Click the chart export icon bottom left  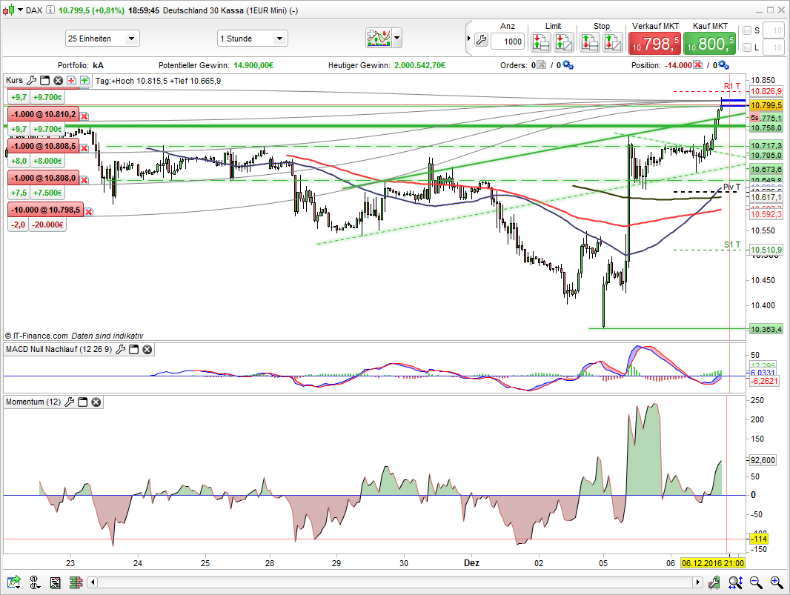[13, 582]
